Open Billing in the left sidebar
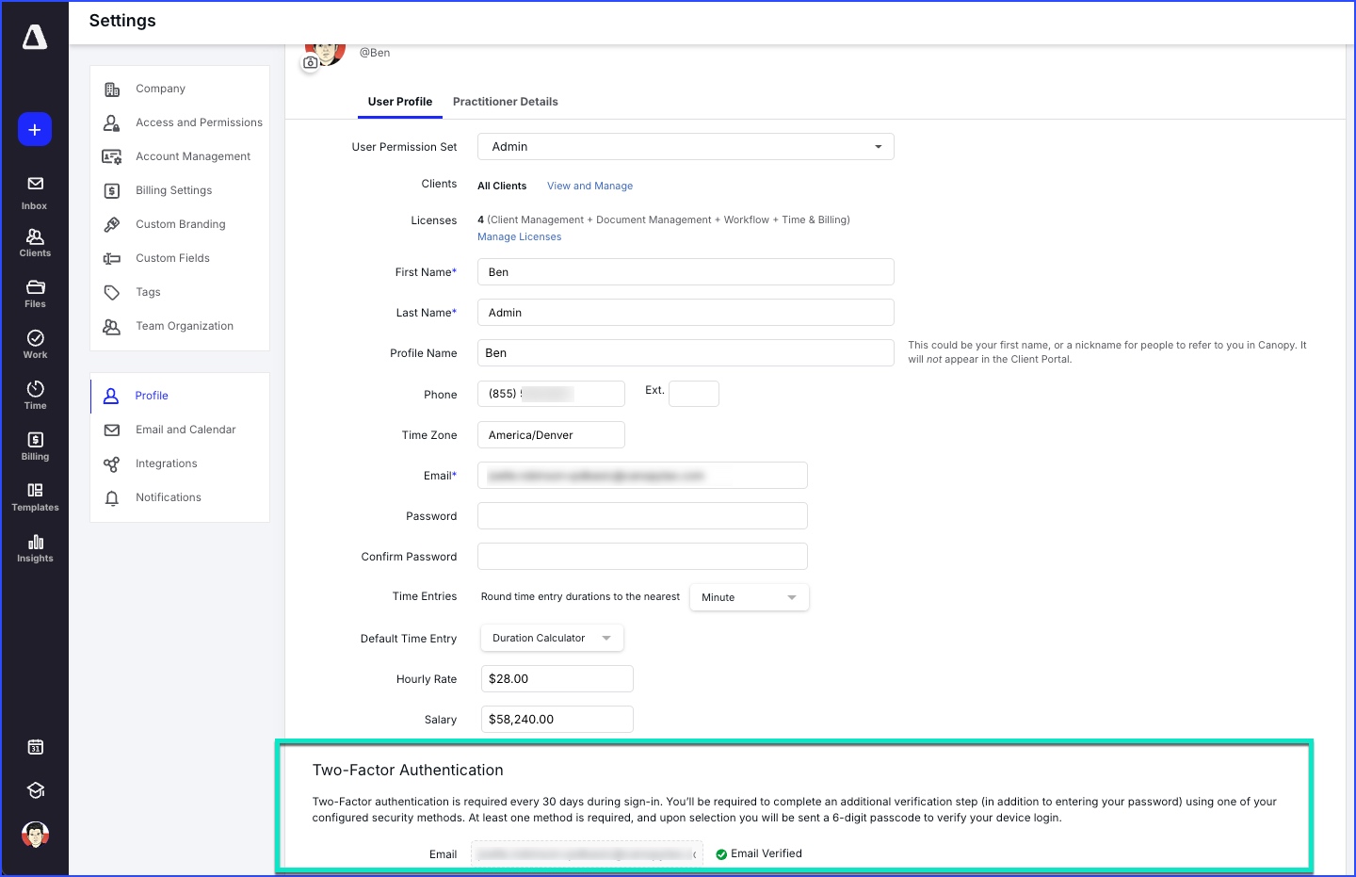1356x877 pixels. coord(35,447)
